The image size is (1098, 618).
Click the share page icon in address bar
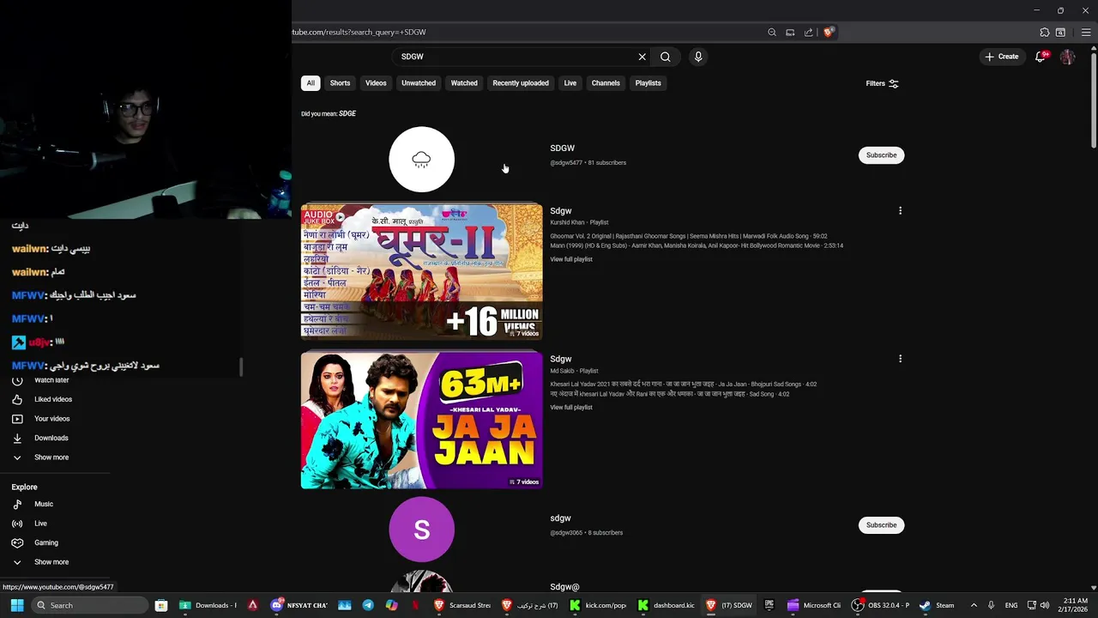click(x=809, y=33)
